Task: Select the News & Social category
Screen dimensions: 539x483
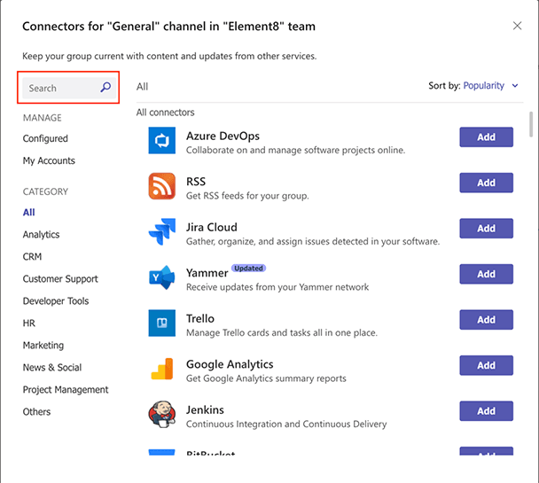Action: pyautogui.click(x=52, y=368)
